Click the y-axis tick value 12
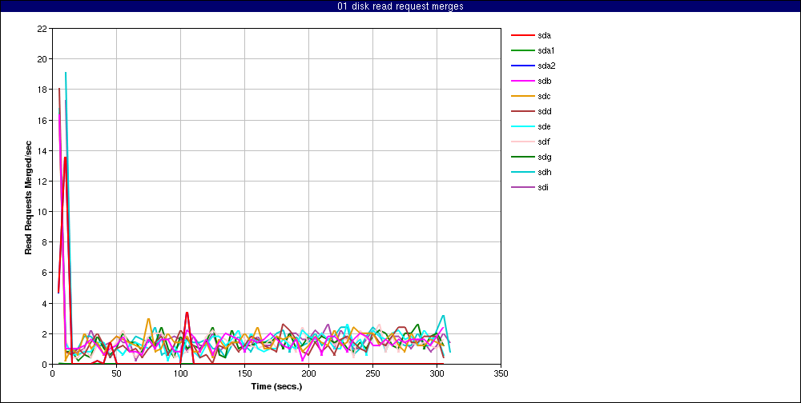The height and width of the screenshot is (403, 801). click(x=42, y=182)
